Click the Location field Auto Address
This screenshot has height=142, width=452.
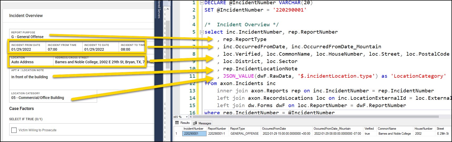31,60
